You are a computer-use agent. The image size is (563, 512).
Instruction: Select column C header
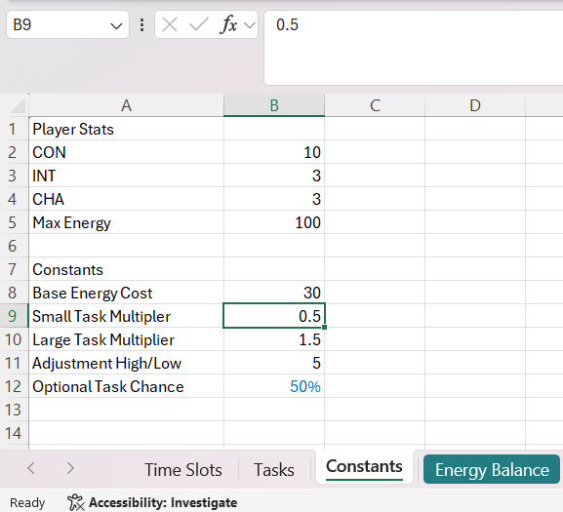click(x=375, y=105)
